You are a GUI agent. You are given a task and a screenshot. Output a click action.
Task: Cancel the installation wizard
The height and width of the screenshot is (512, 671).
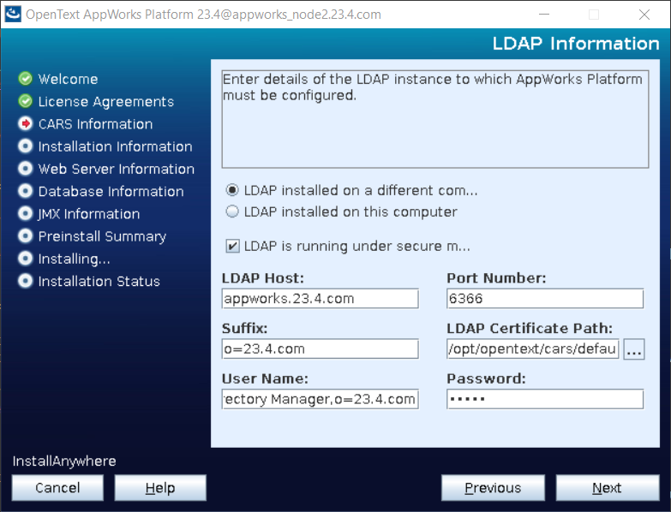coord(57,488)
